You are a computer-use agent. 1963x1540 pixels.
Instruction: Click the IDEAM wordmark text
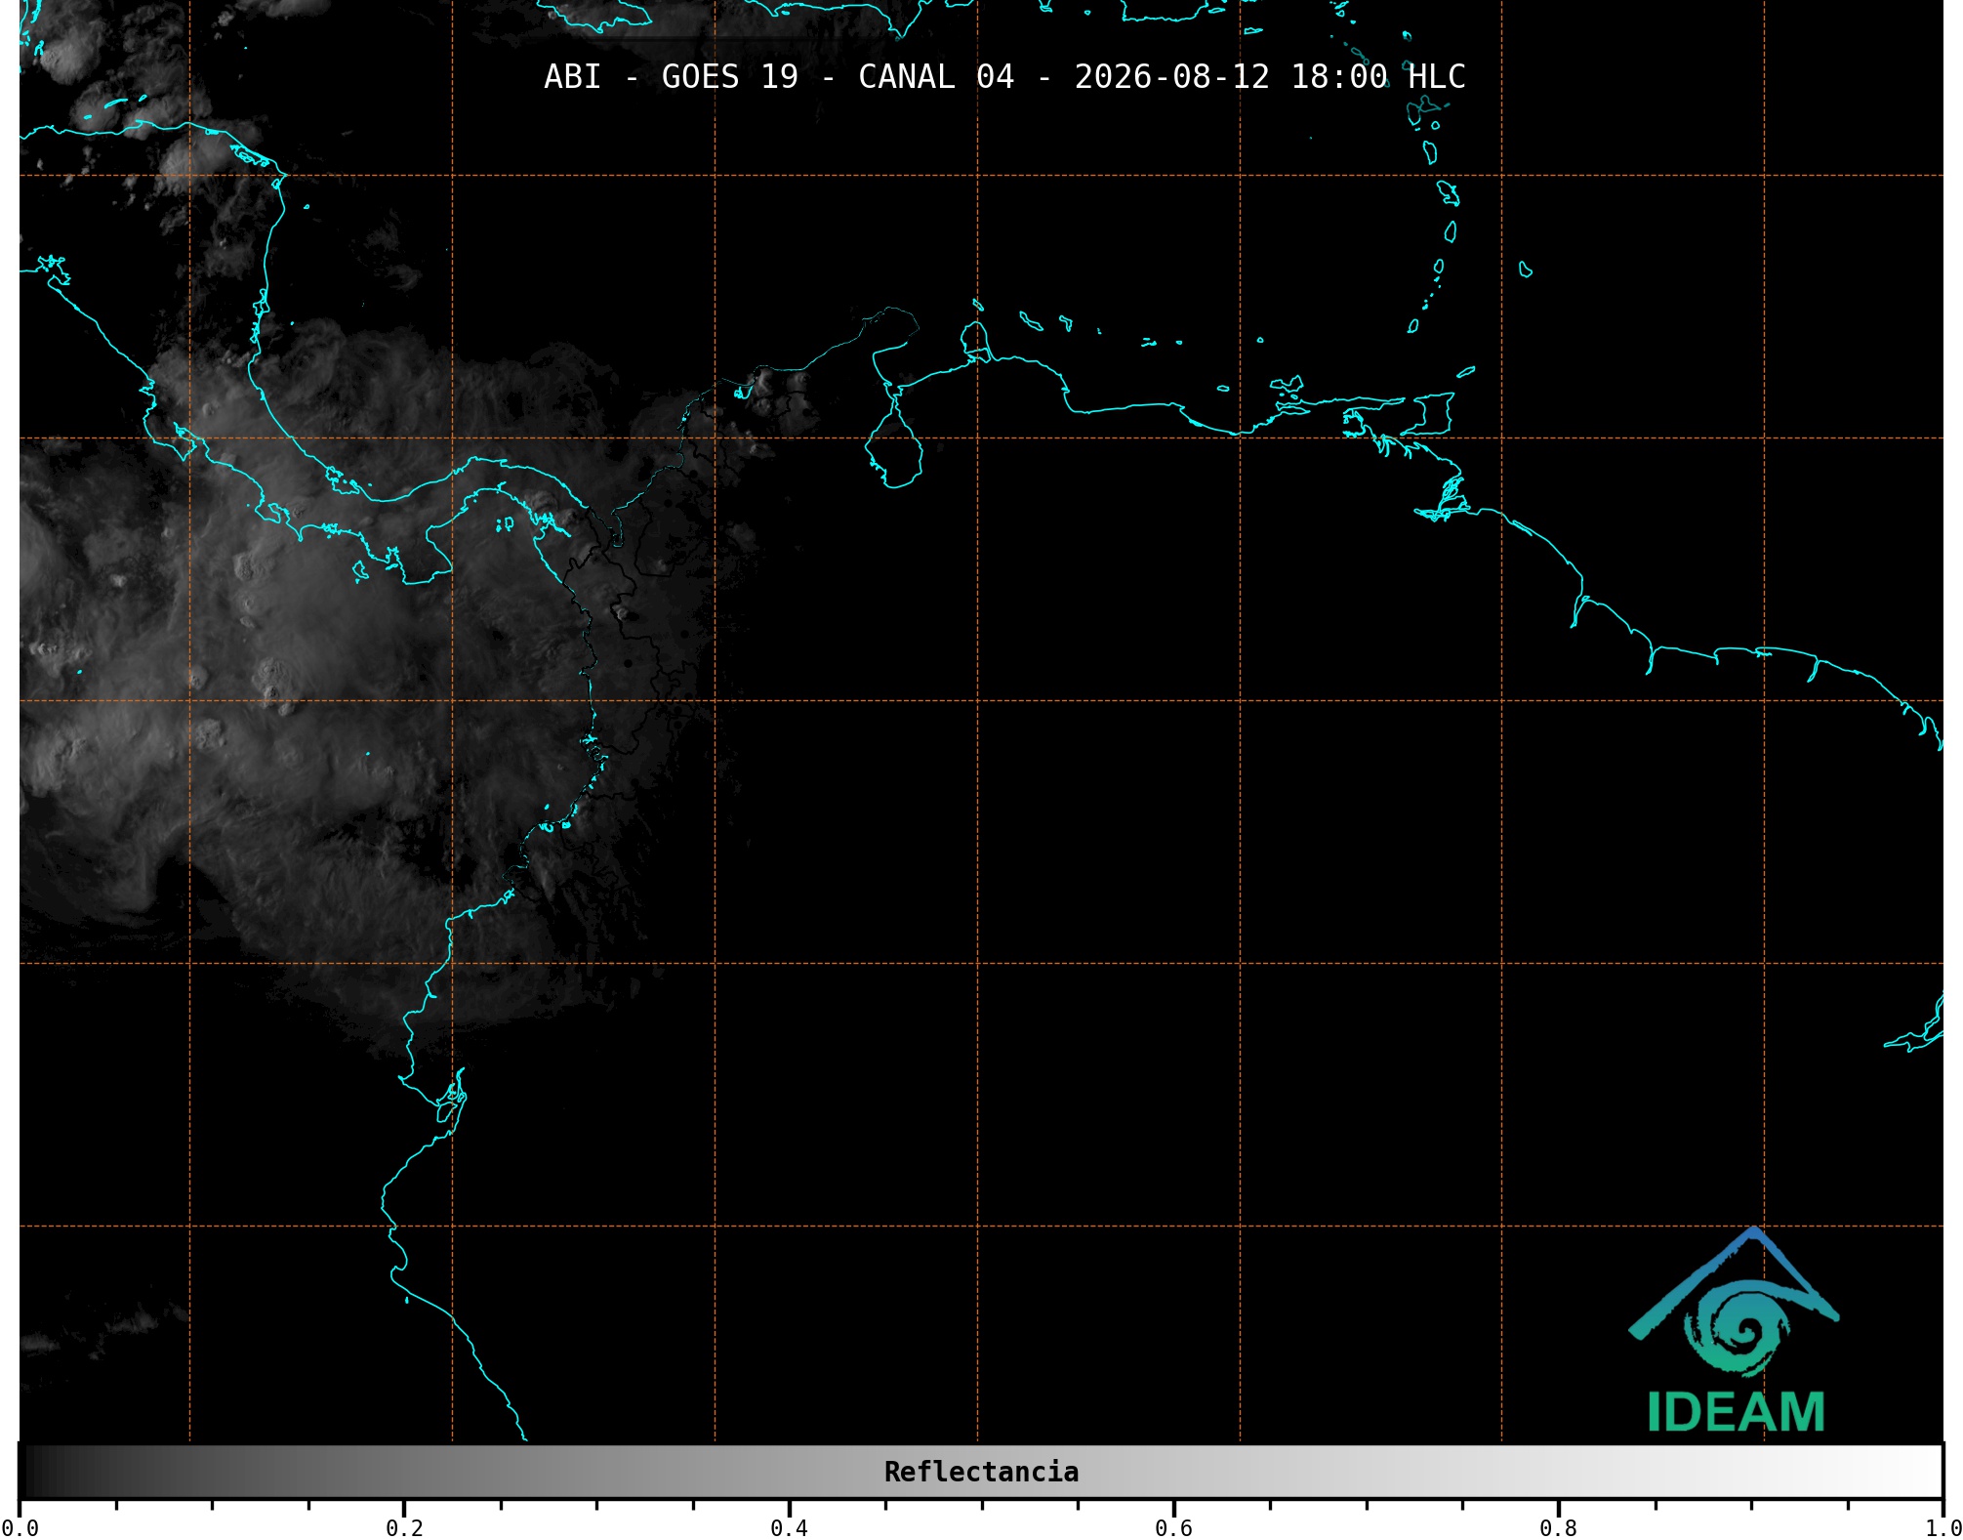[x=1736, y=1412]
